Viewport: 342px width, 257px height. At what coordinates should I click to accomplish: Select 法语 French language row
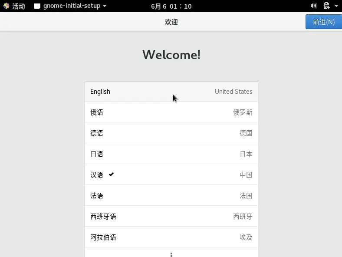[x=171, y=195]
